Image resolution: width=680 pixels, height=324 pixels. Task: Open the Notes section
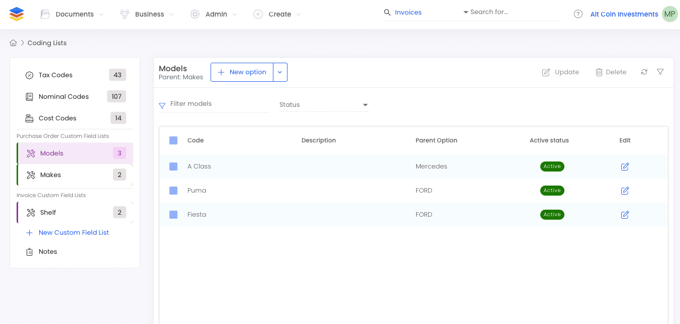tap(75, 252)
